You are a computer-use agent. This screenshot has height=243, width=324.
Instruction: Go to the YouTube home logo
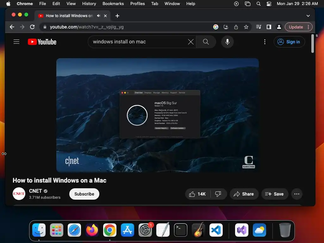42,42
